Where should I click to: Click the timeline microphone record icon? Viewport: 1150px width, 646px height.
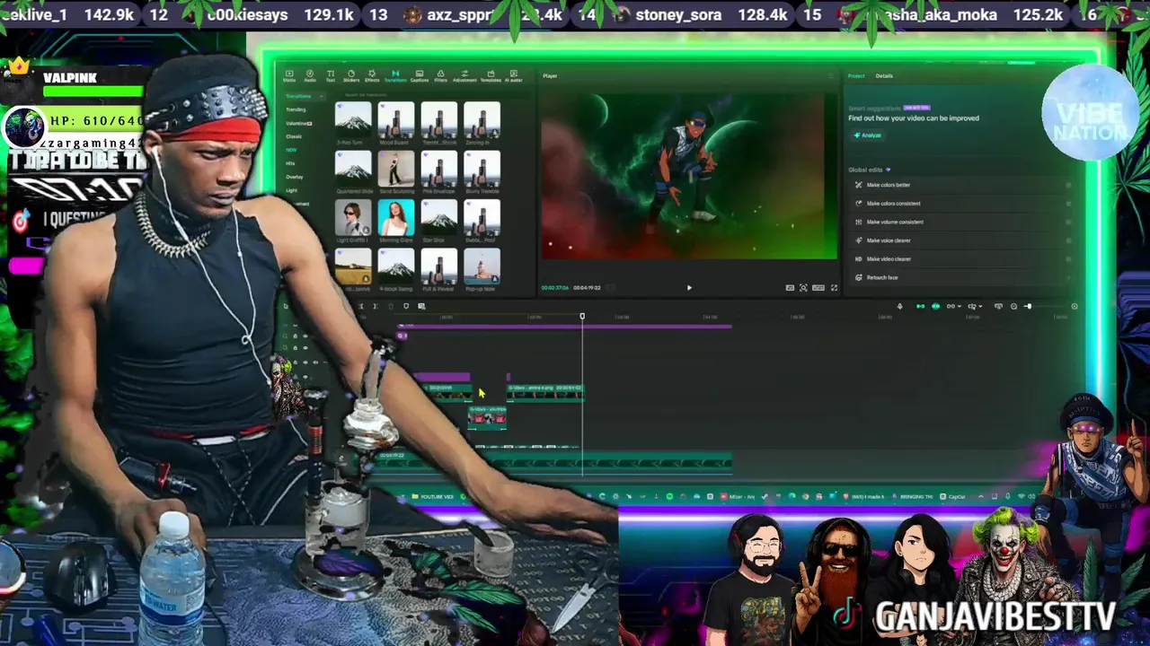coord(900,306)
